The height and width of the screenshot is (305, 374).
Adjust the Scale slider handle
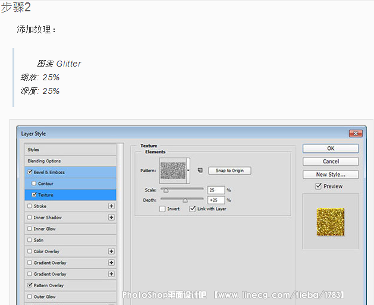(166, 190)
